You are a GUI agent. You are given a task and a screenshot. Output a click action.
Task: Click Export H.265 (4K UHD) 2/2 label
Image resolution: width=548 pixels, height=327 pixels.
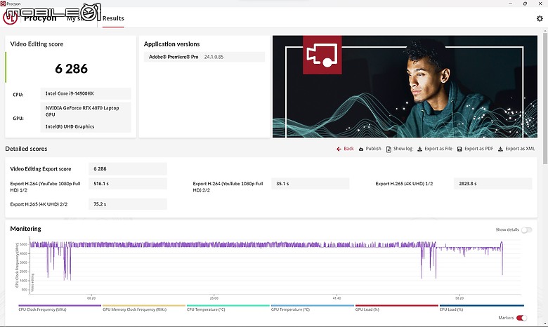tap(39, 204)
